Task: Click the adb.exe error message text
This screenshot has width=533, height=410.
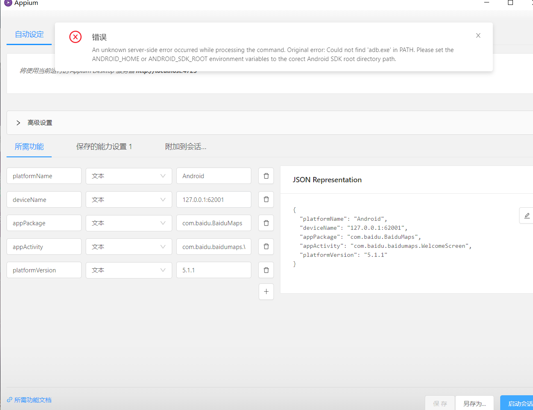Action: click(273, 54)
